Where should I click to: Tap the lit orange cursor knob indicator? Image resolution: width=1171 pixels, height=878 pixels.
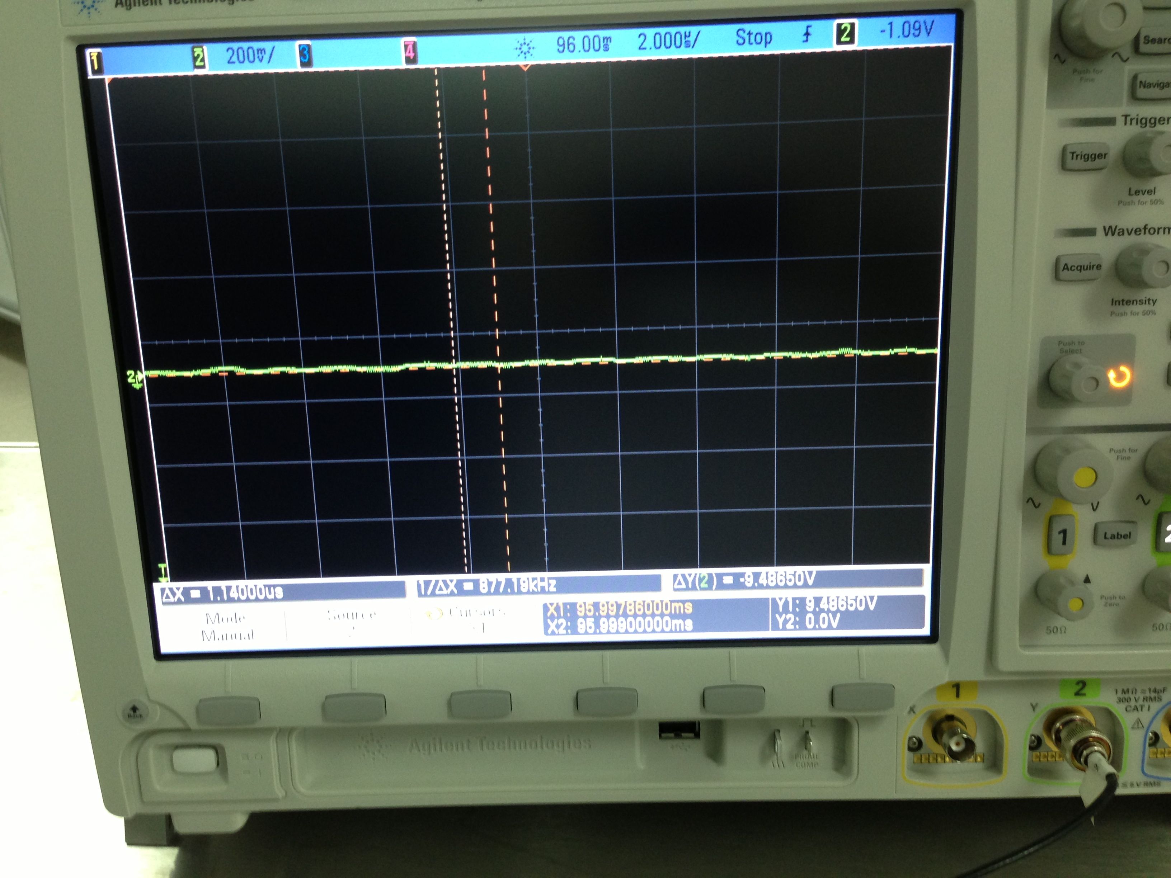(x=1119, y=376)
